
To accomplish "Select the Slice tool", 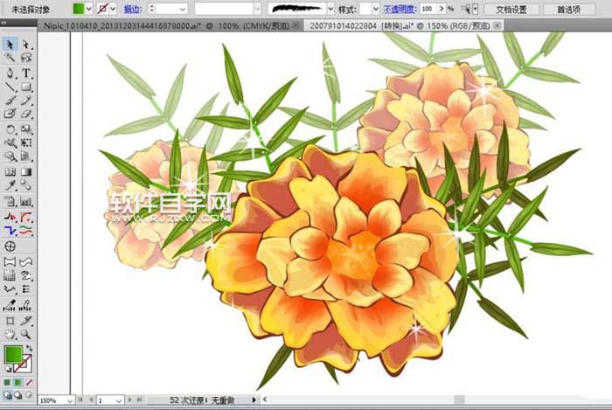I will tap(26, 321).
